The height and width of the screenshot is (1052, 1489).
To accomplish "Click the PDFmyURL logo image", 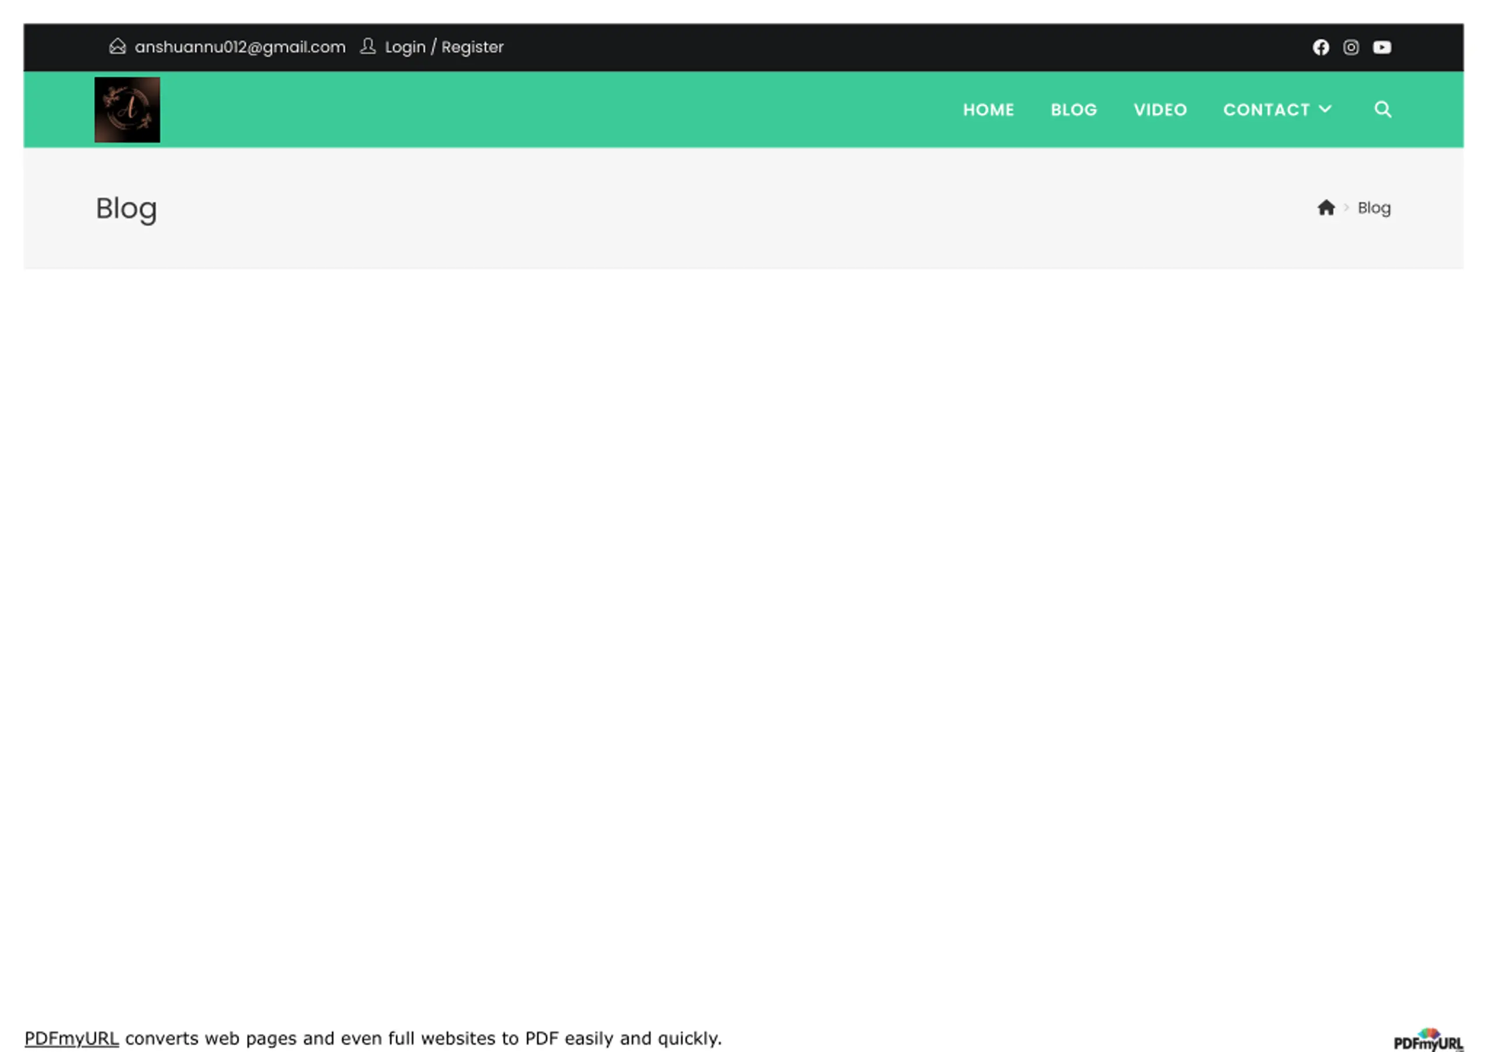I will (x=1428, y=1039).
